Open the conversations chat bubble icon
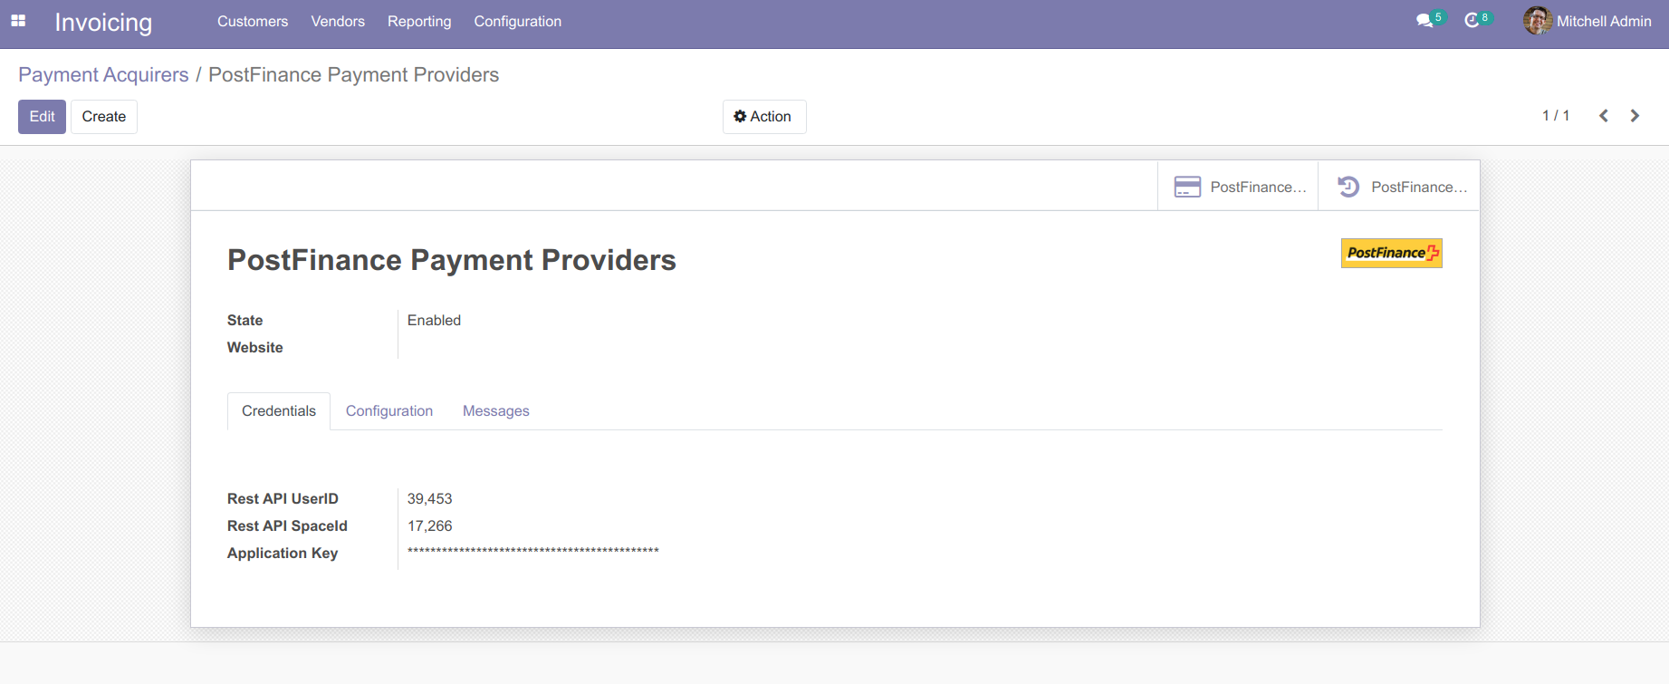 (x=1424, y=21)
